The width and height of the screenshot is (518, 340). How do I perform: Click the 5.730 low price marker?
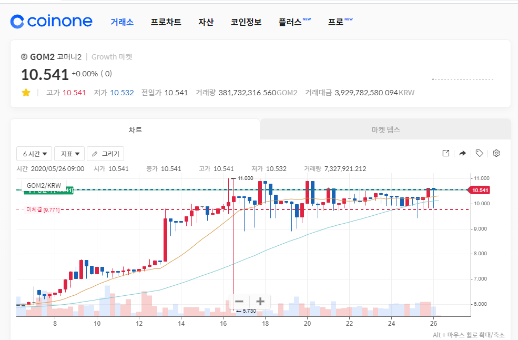[x=249, y=311]
